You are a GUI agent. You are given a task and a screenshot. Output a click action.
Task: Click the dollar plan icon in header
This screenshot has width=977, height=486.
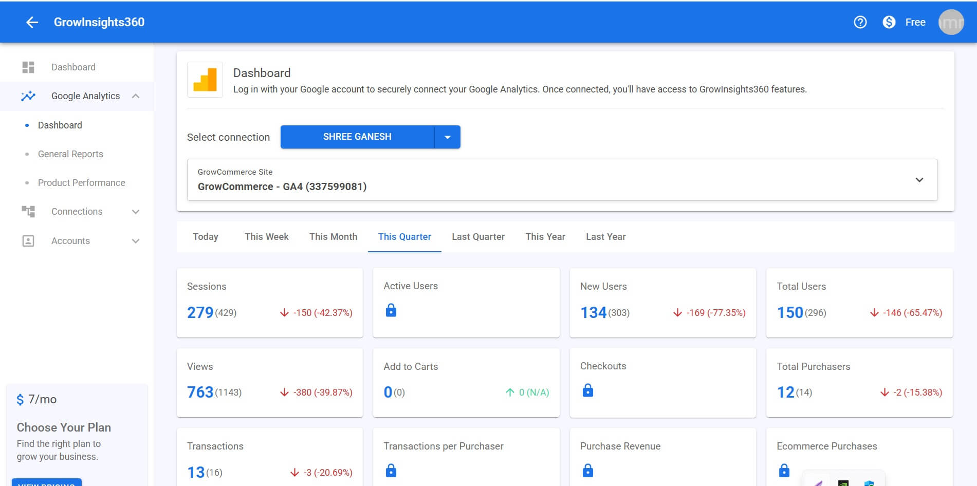pyautogui.click(x=889, y=22)
